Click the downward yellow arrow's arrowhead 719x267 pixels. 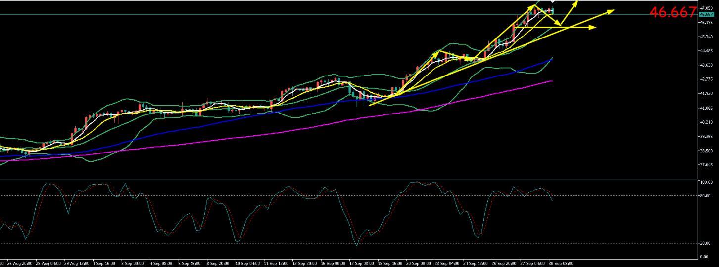click(x=559, y=24)
